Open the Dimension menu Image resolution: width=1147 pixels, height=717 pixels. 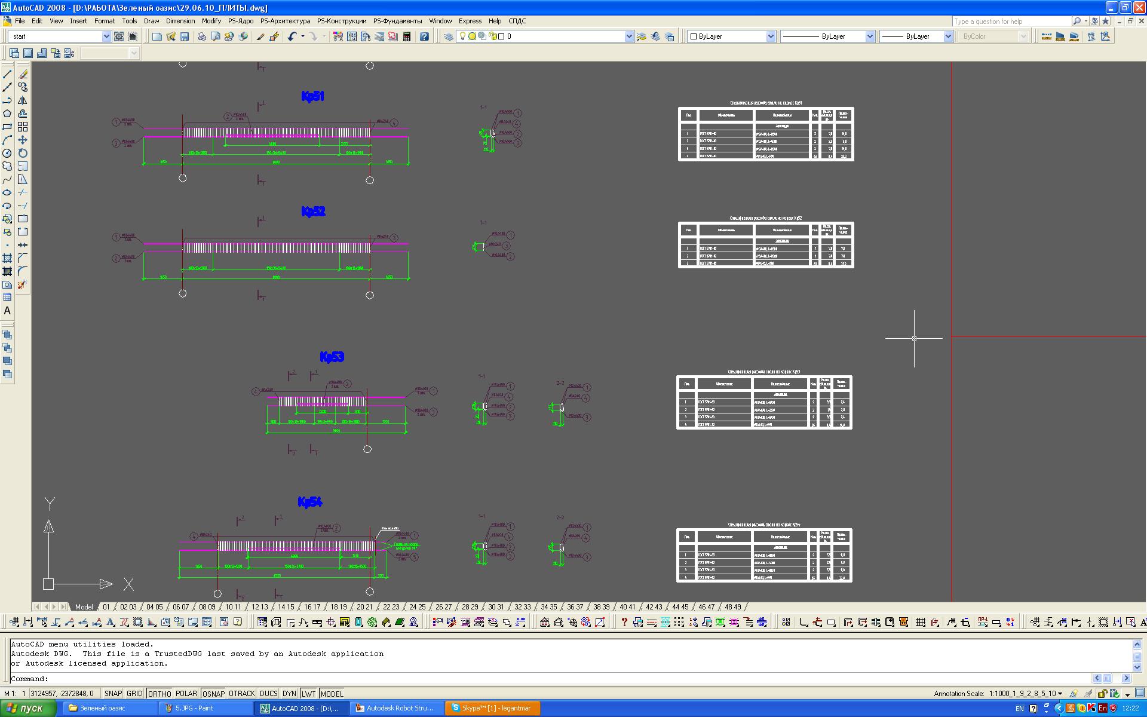(180, 21)
